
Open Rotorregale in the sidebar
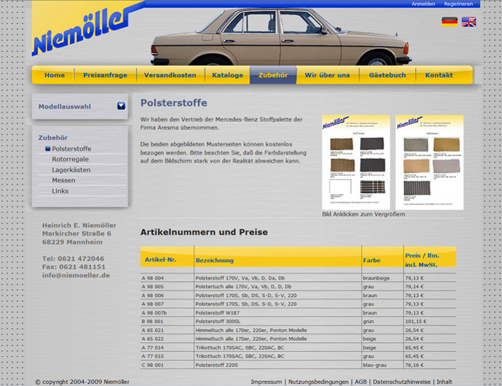pyautogui.click(x=70, y=159)
